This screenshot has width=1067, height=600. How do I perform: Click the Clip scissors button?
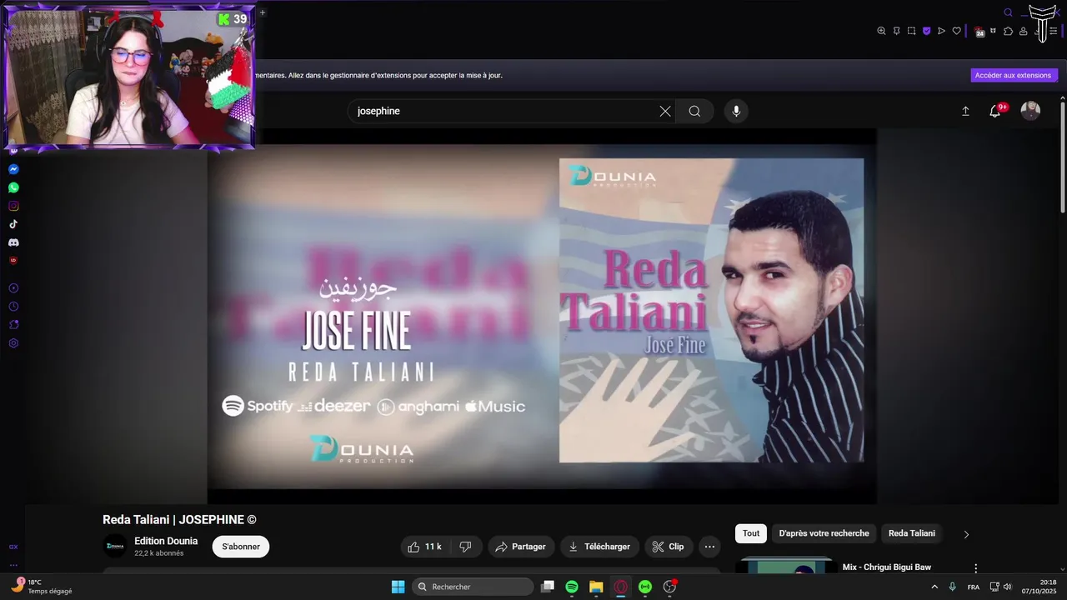(669, 547)
